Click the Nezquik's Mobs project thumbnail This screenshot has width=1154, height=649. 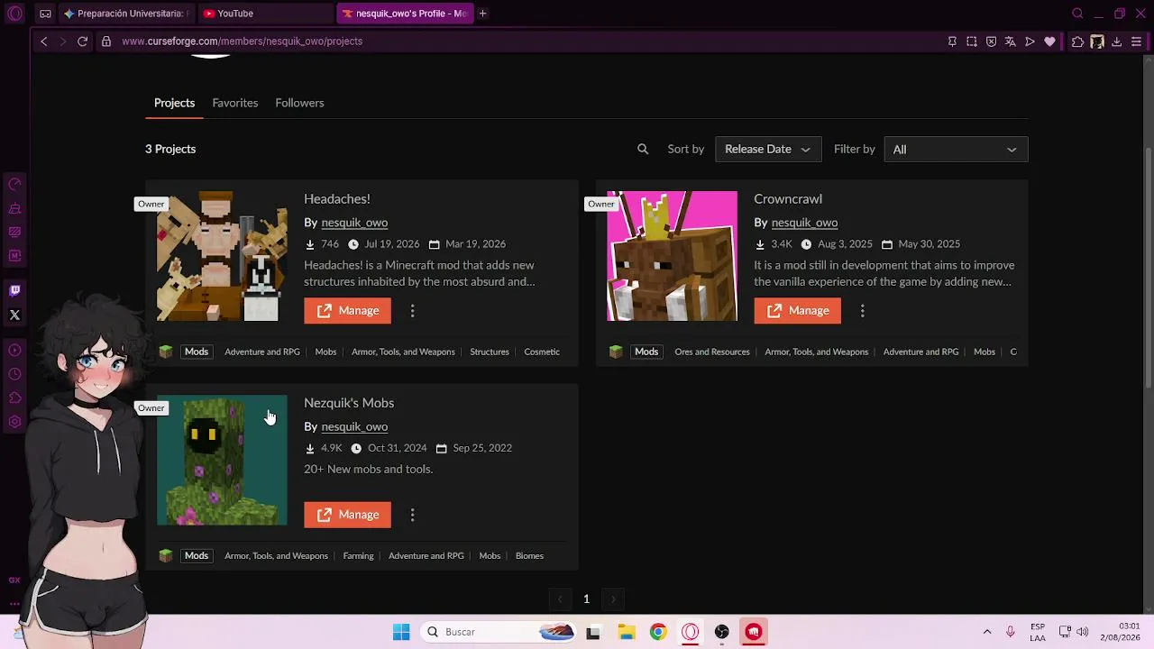pyautogui.click(x=222, y=460)
